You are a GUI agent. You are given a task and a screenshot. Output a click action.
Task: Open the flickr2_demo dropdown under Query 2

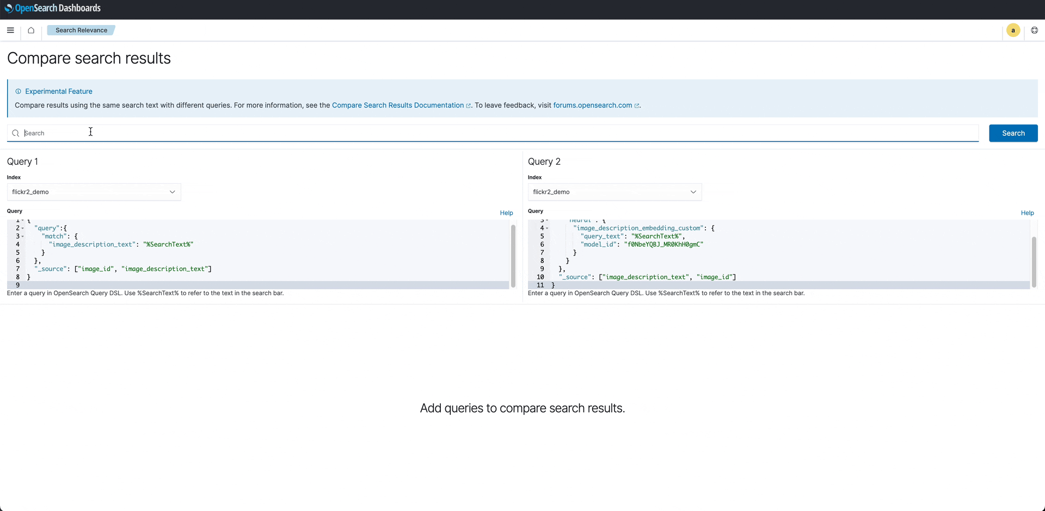[614, 191]
